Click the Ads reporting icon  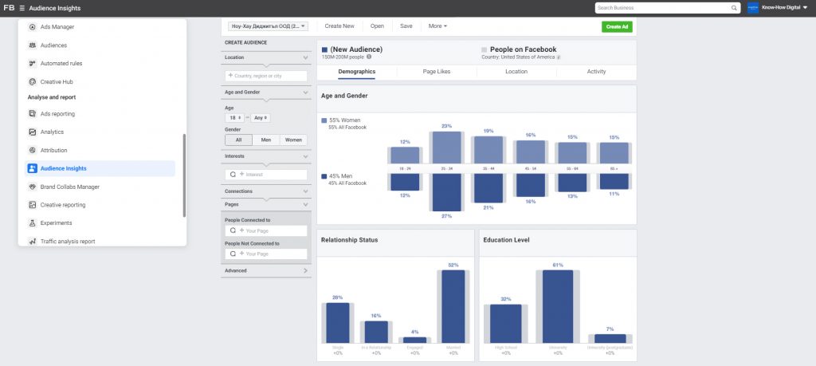(32, 113)
